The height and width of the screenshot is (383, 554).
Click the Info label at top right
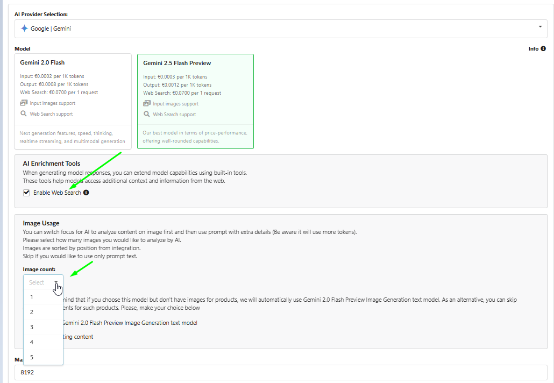(534, 49)
